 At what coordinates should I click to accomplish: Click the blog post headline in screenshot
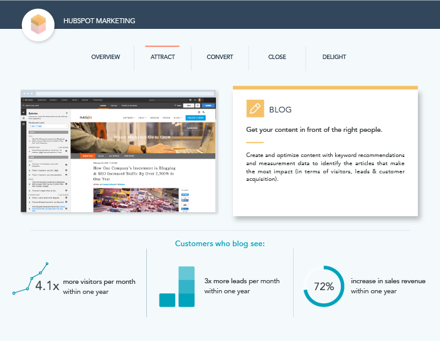point(134,173)
